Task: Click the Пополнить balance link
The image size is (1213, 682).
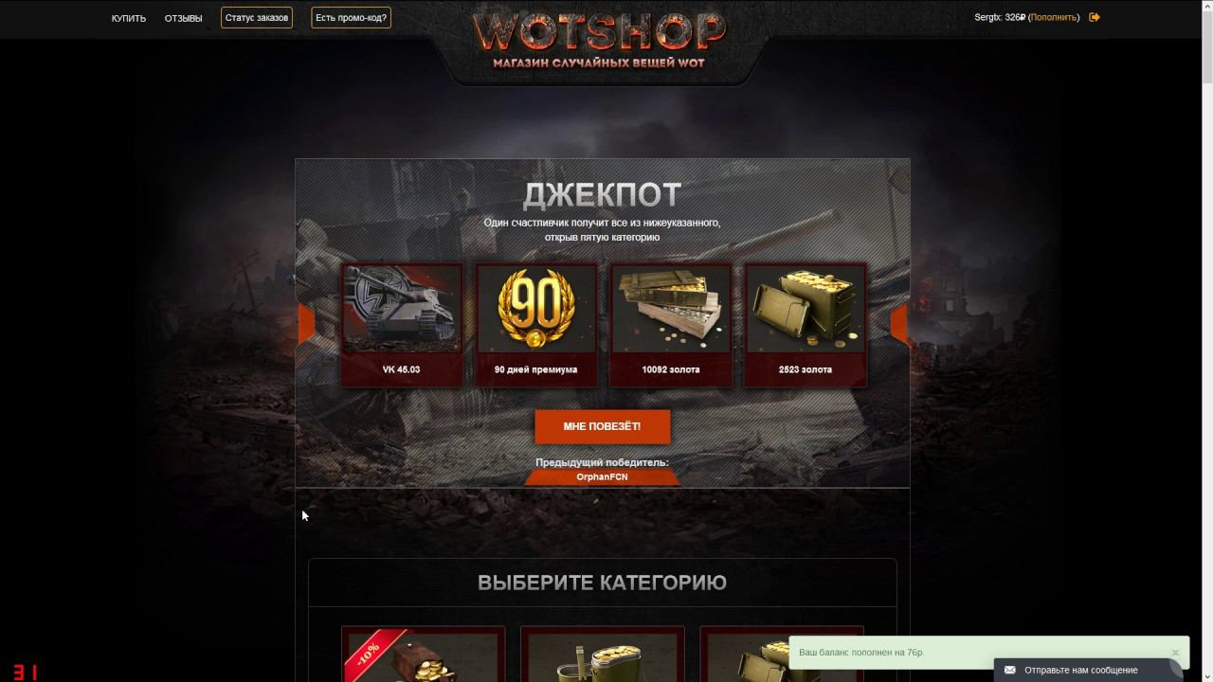Action: click(1054, 17)
